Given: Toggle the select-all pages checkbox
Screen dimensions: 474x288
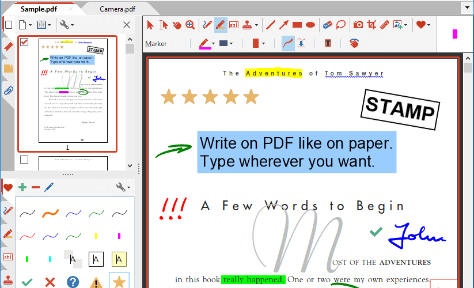Looking at the screenshot, I should pyautogui.click(x=9, y=25).
